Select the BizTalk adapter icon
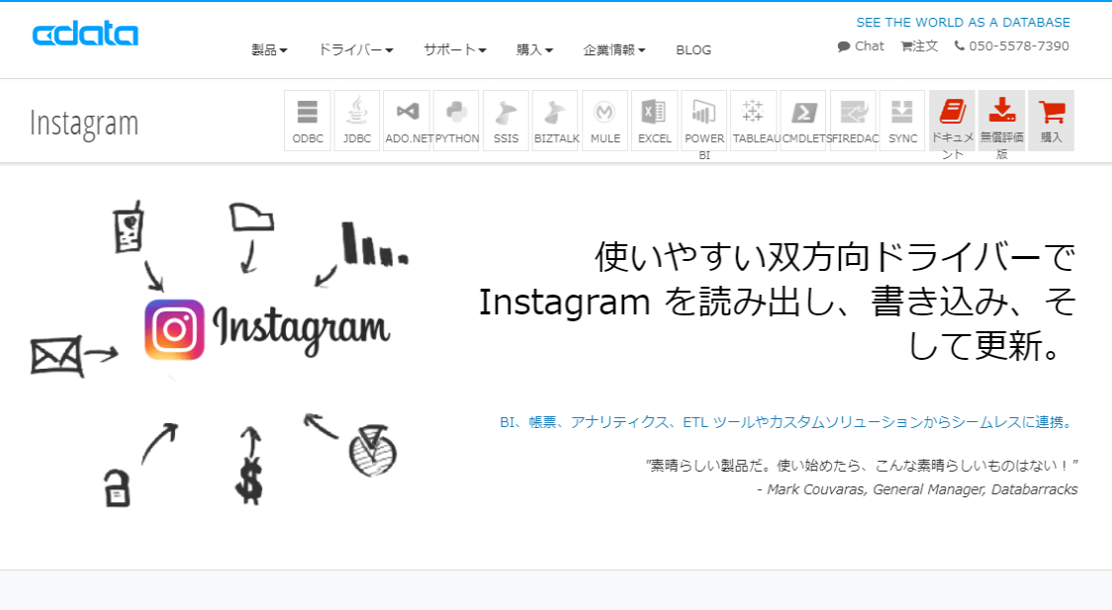1112x610 pixels. pos(555,121)
